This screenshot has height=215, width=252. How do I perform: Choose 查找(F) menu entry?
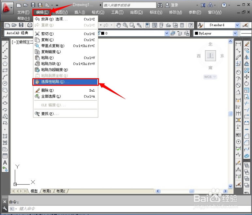66,114
